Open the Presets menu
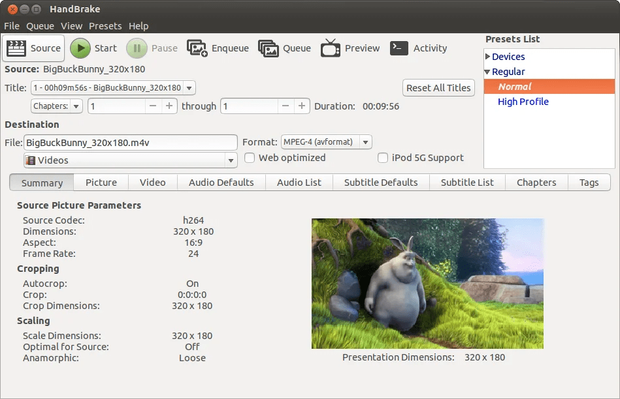 coord(105,25)
